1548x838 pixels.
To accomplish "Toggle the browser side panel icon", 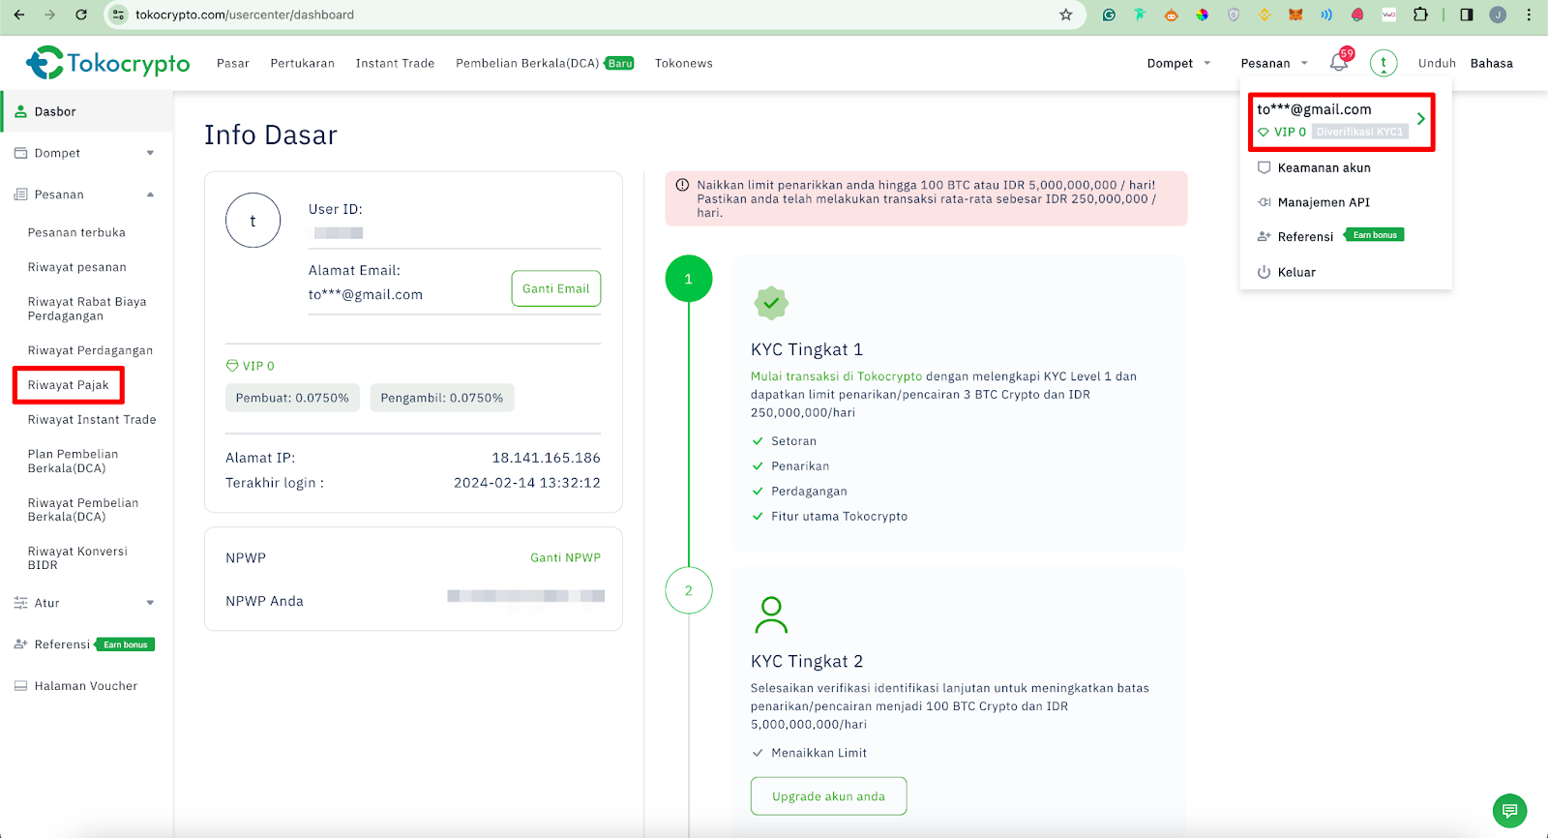I will point(1467,15).
